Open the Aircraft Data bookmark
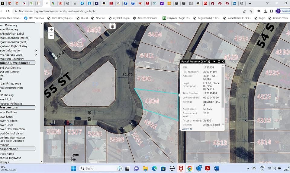This screenshot has width=290, height=173. (x=237, y=18)
